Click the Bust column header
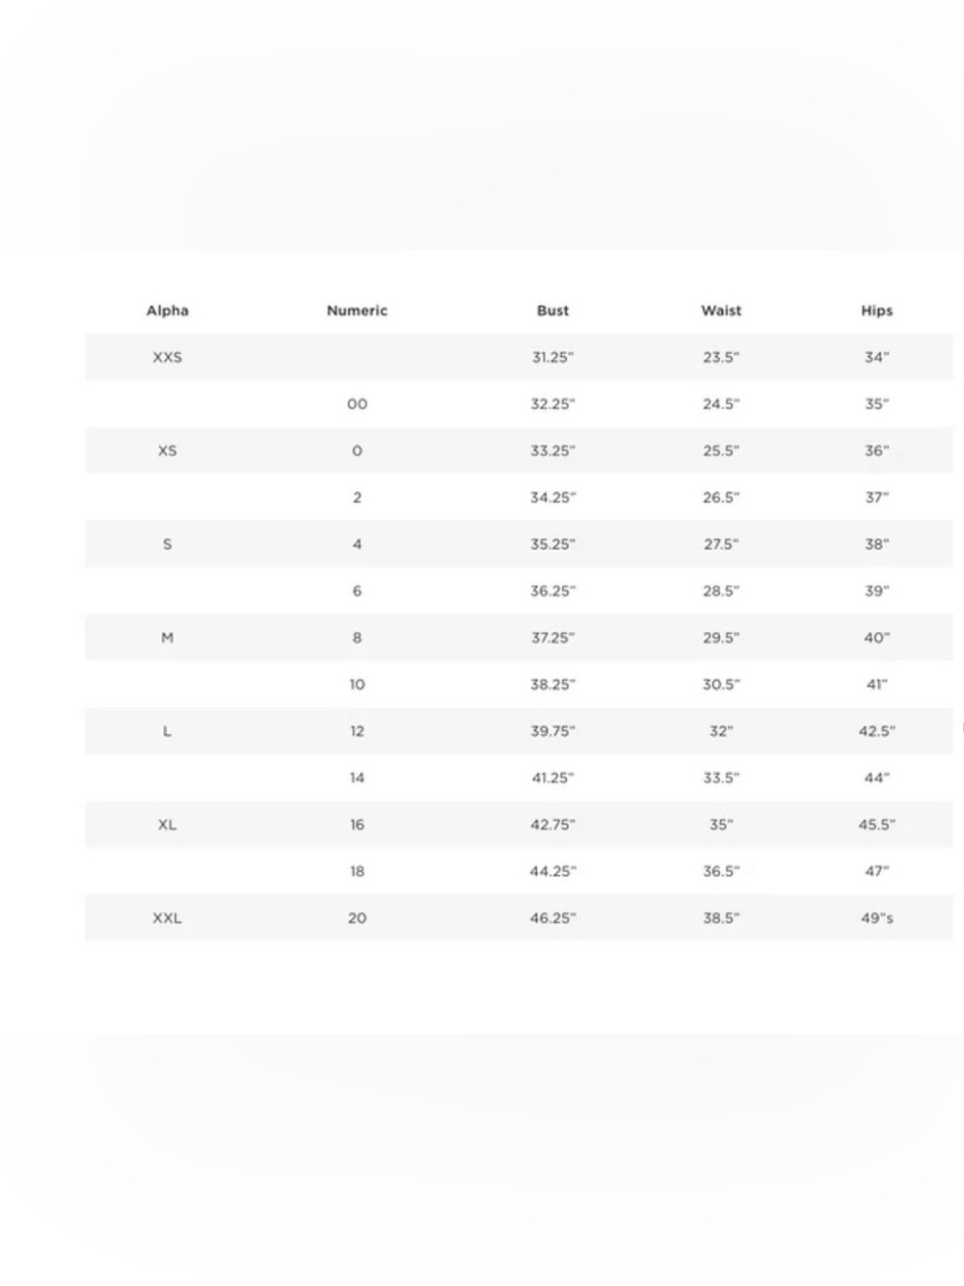 click(552, 311)
